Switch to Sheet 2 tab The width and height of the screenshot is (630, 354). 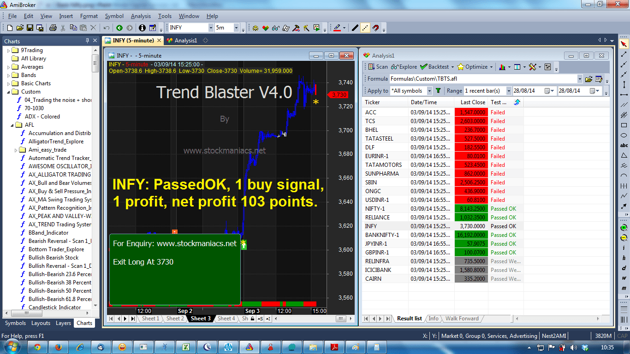click(175, 319)
